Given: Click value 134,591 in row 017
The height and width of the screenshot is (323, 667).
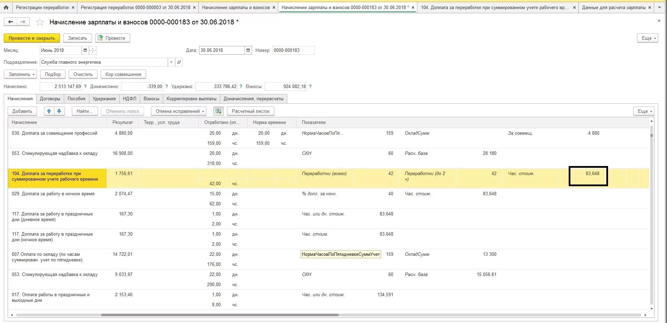Looking at the screenshot, I should [385, 294].
